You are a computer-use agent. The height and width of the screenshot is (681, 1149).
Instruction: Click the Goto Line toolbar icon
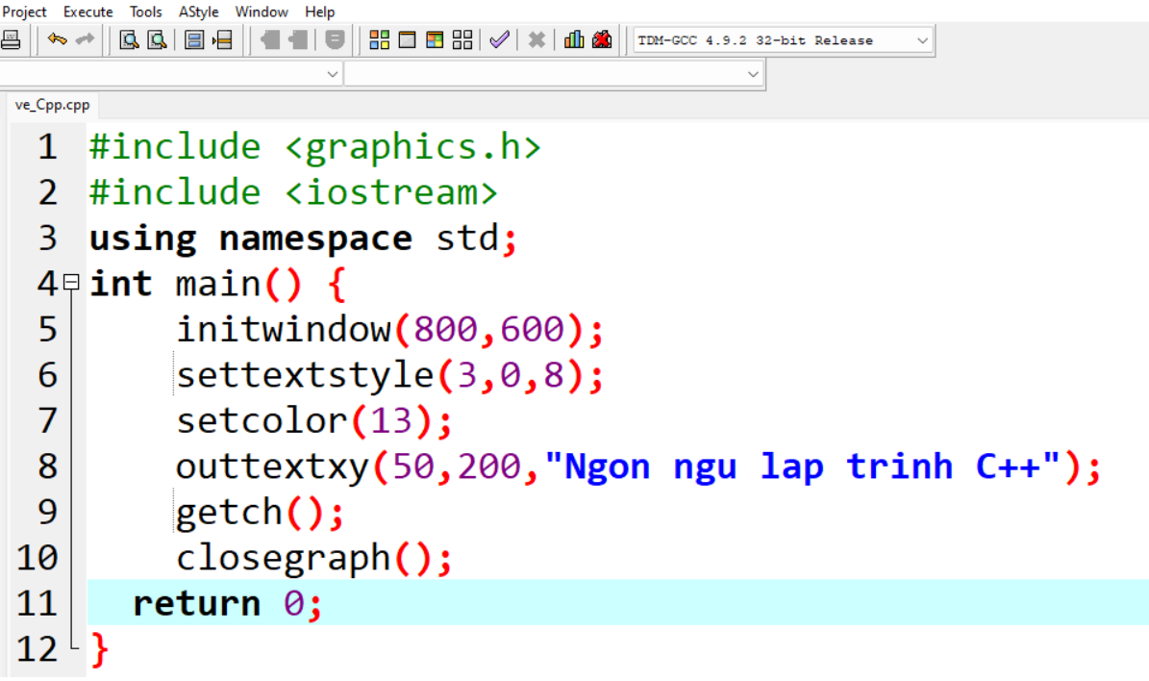[222, 39]
